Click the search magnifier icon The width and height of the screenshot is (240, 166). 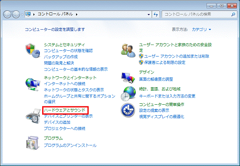click(233, 14)
